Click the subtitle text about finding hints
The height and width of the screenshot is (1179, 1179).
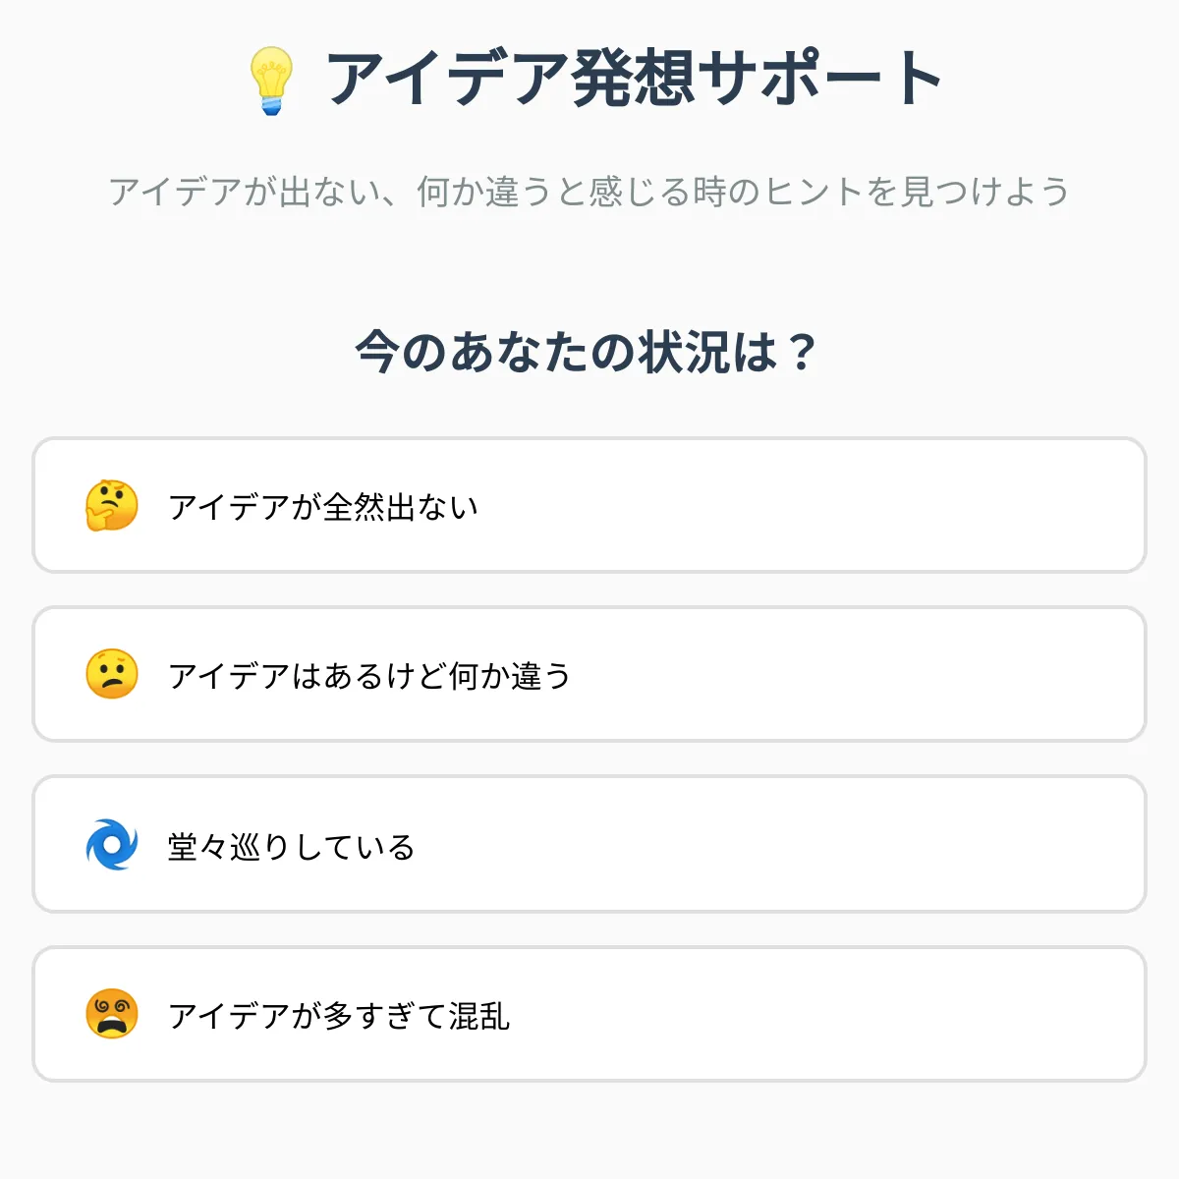pos(589,192)
